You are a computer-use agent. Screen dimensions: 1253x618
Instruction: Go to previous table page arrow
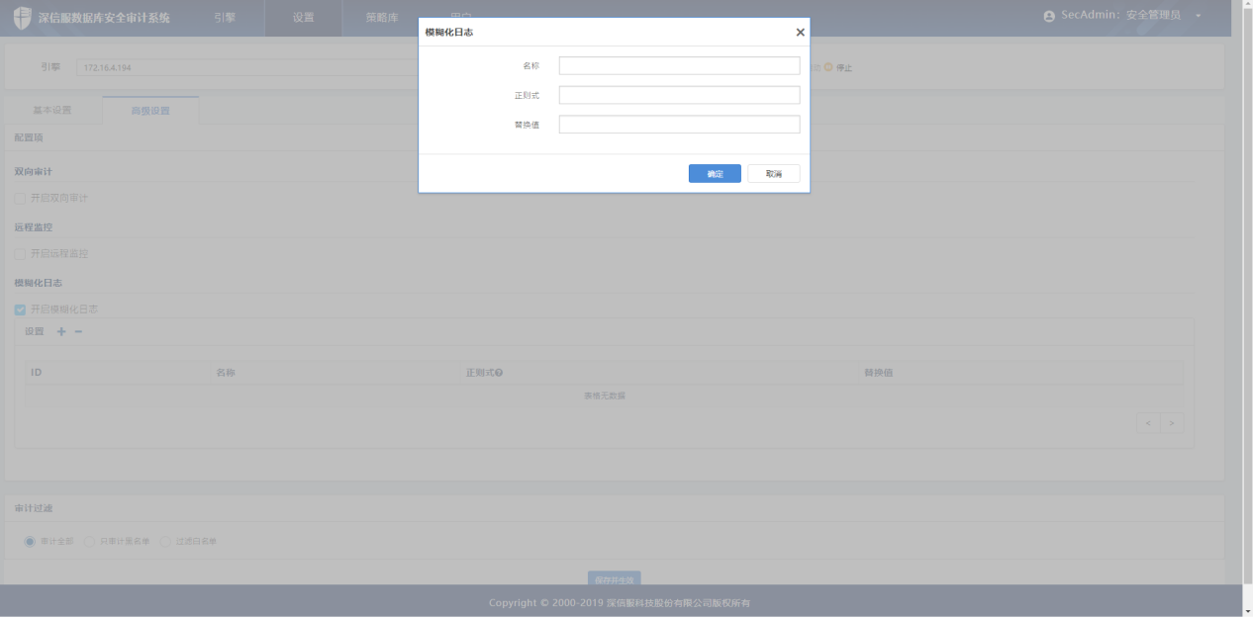1148,422
